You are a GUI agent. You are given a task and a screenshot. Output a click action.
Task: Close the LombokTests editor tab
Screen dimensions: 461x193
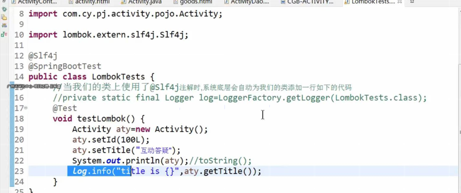[x=399, y=2]
